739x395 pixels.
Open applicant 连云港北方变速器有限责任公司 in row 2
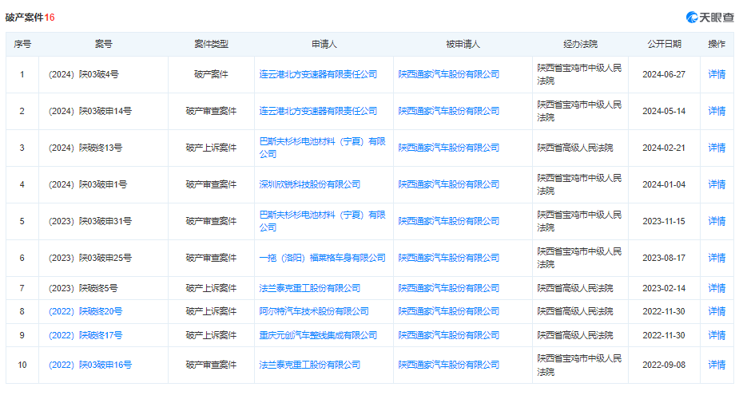click(x=318, y=111)
